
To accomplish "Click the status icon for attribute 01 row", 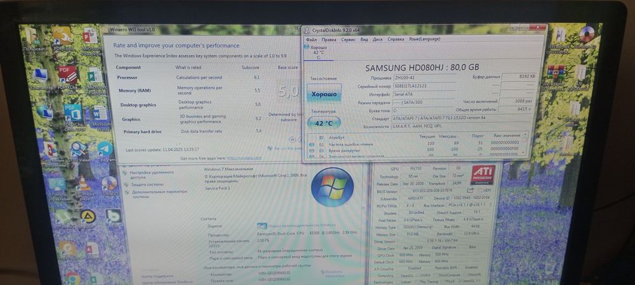I will (x=311, y=144).
